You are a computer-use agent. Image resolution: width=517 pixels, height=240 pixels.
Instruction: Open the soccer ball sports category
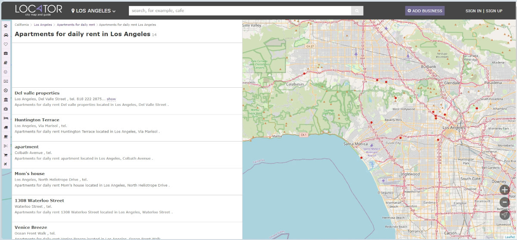[6, 90]
